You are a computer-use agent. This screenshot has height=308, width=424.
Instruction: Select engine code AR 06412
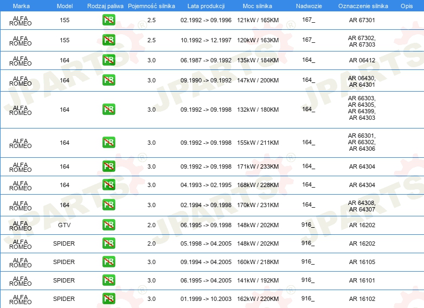point(362,60)
